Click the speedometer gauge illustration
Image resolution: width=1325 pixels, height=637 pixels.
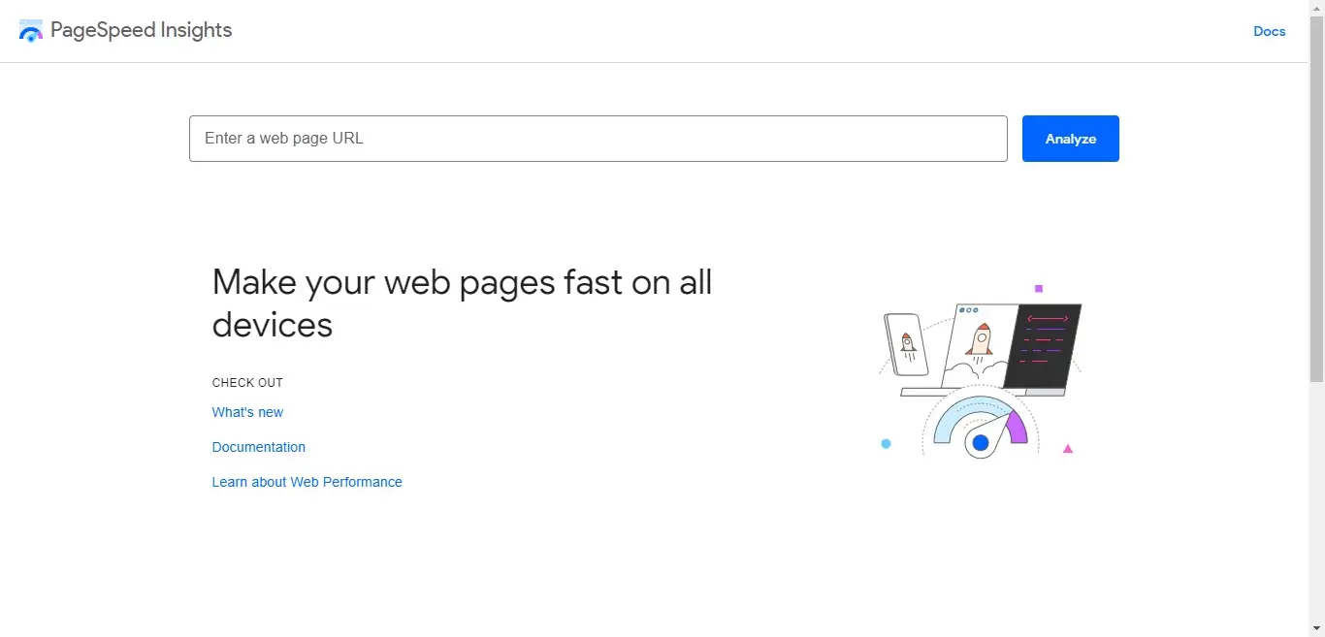980,429
